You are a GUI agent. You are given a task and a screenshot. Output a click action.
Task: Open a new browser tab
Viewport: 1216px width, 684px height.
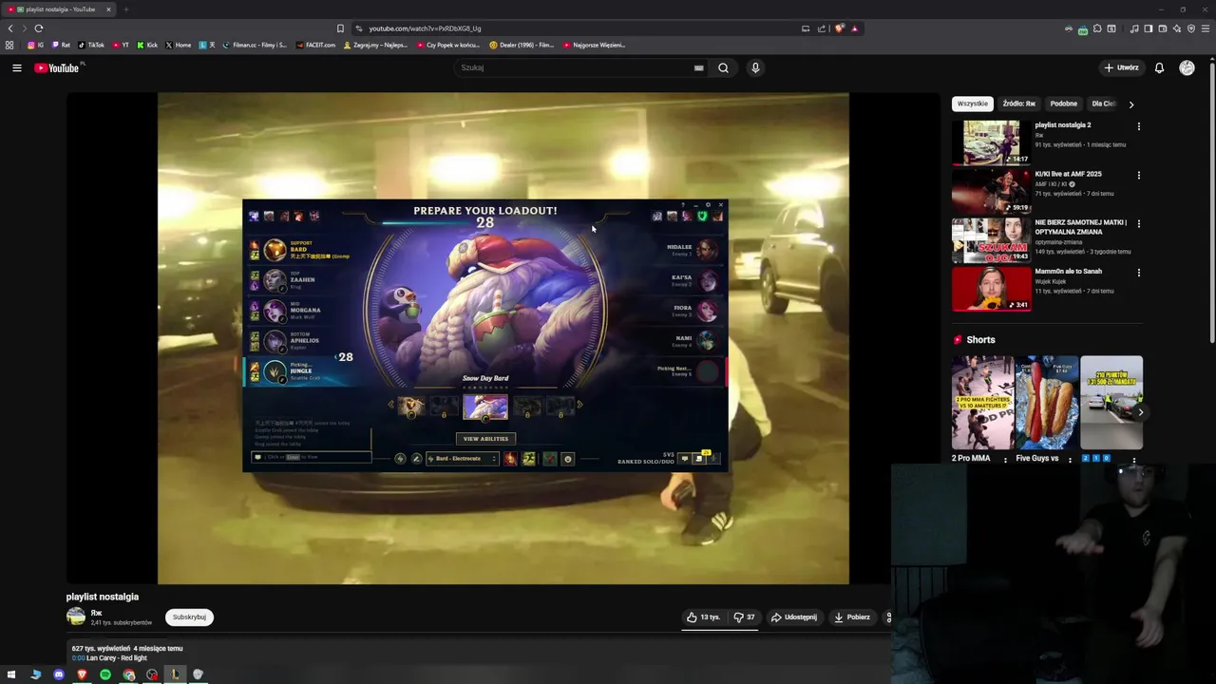(125, 9)
